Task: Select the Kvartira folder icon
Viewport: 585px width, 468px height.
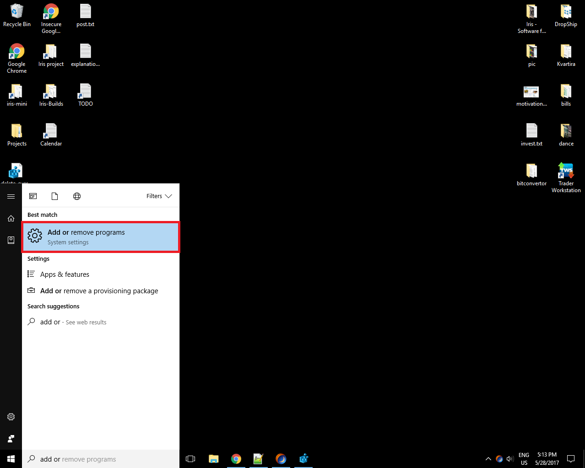Action: pos(566,55)
